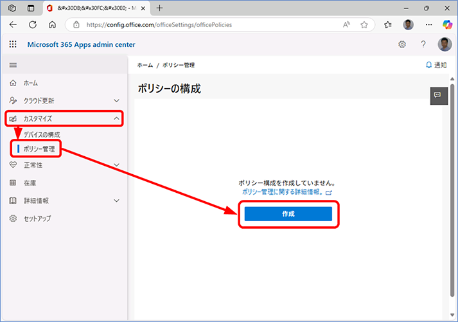
Task: Open the workspaces icon in title bar
Action: (12, 8)
